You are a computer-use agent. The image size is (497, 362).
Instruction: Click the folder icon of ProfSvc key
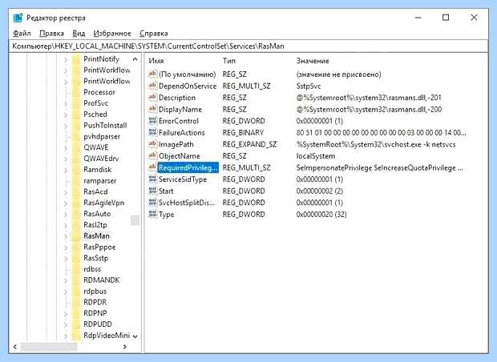75,103
